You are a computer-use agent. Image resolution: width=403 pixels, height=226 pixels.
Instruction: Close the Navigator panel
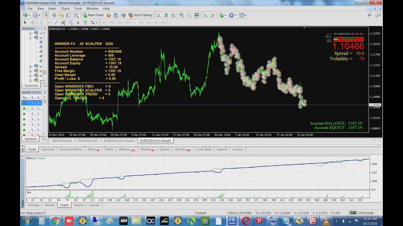tap(45, 29)
